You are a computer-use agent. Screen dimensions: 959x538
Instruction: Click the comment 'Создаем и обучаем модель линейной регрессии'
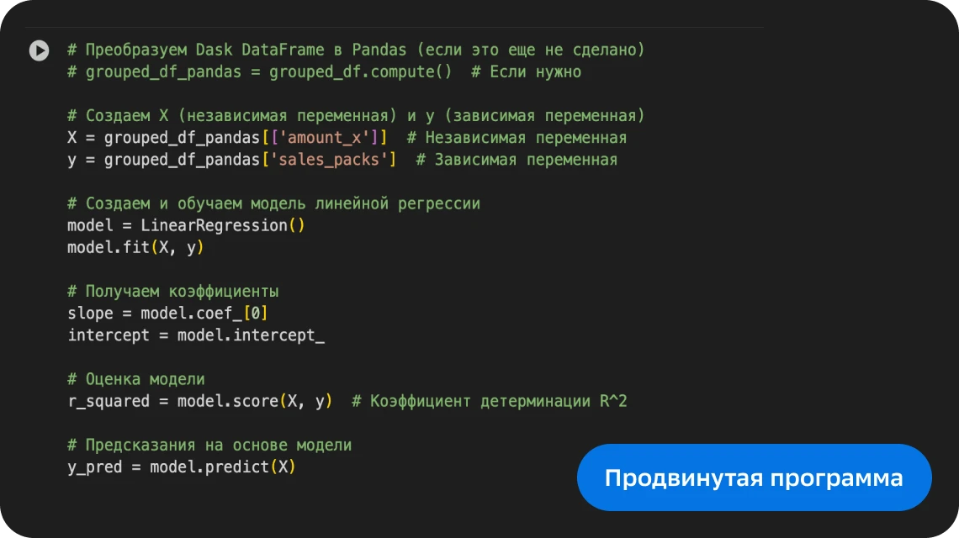273,203
